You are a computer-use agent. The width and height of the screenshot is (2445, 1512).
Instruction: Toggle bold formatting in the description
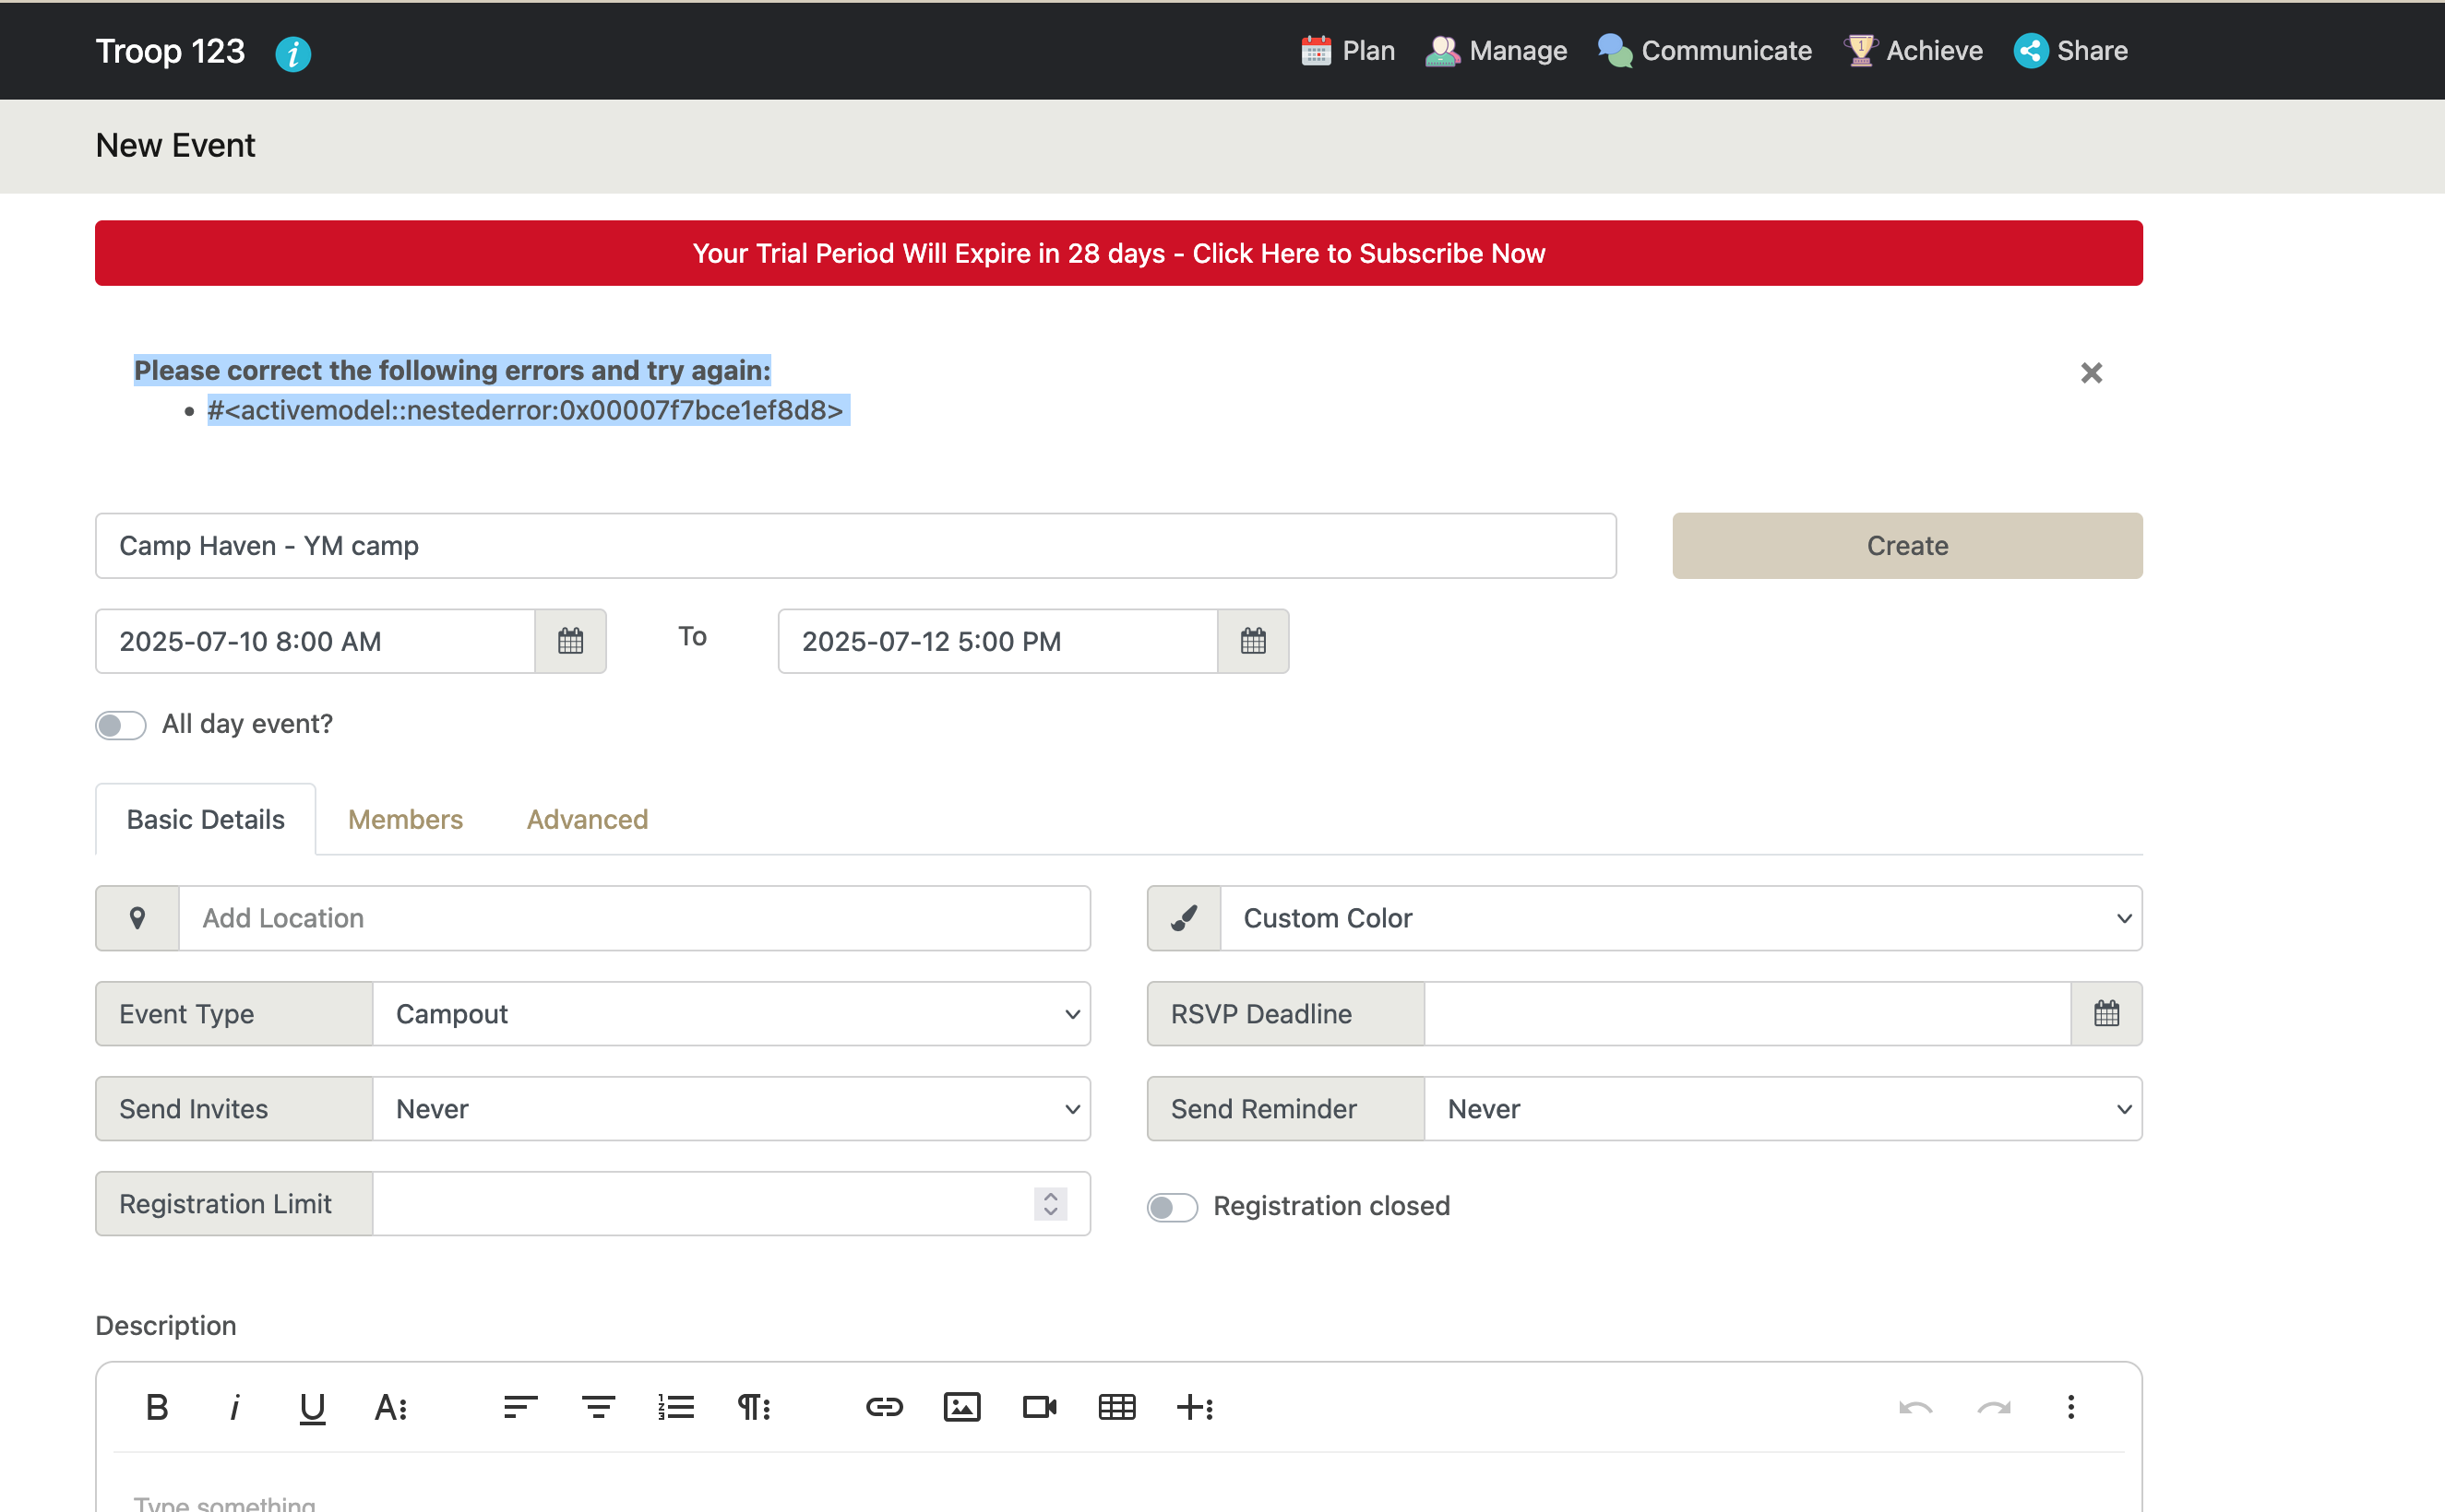click(x=157, y=1406)
